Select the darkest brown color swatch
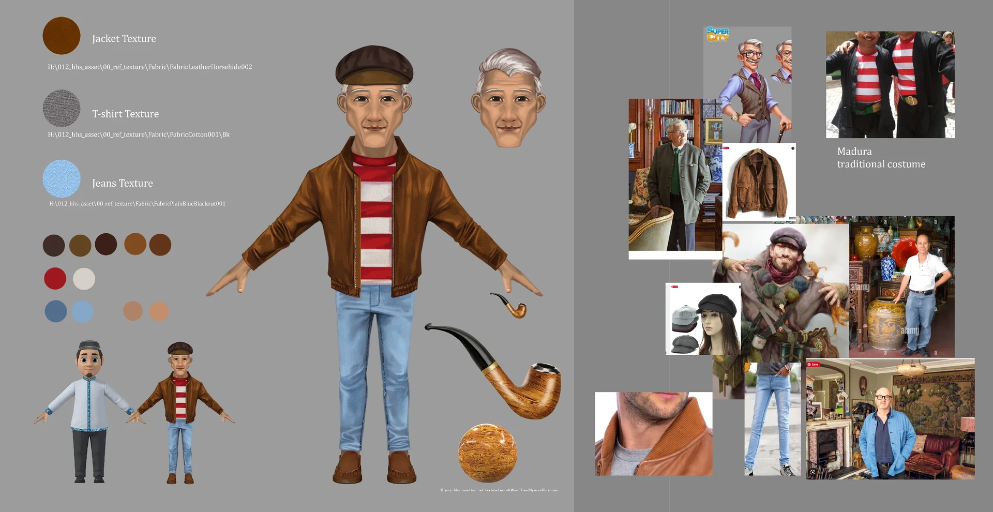This screenshot has height=512, width=993. pos(107,244)
